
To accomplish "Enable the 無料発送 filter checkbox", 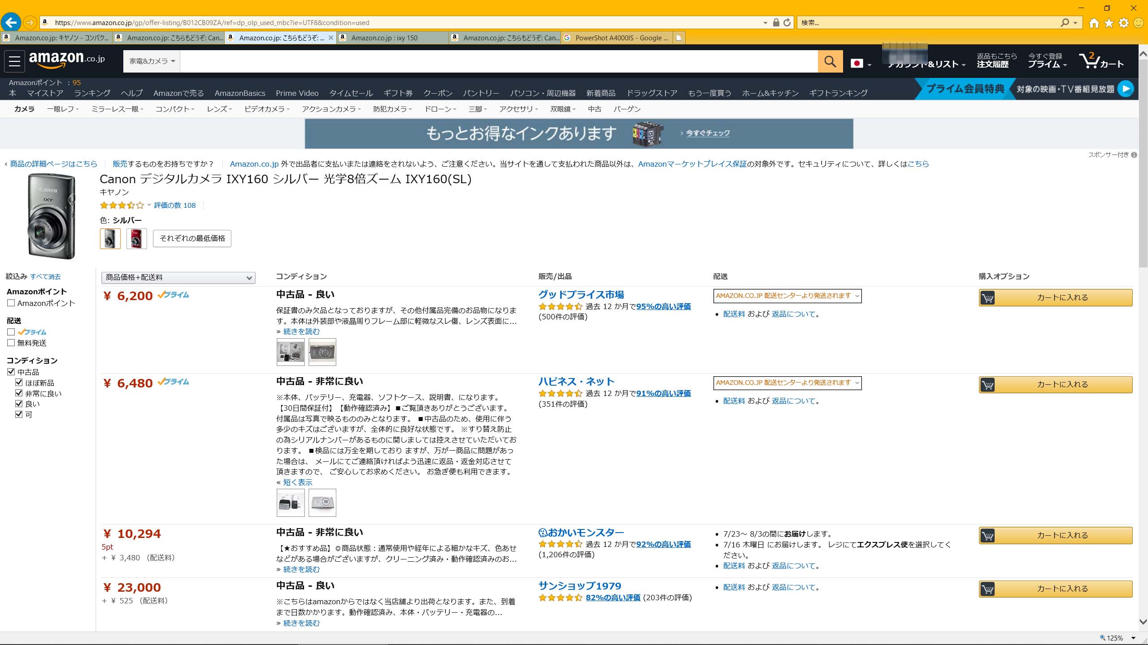I will pyautogui.click(x=11, y=343).
